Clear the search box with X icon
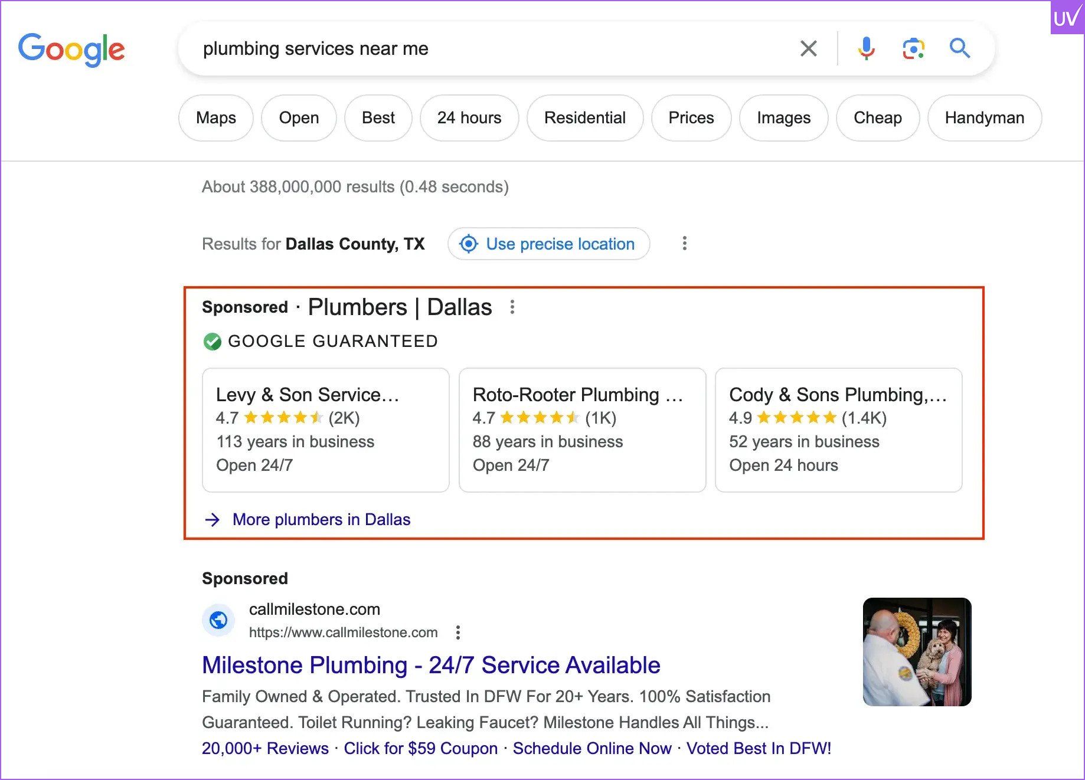1085x780 pixels. 809,48
